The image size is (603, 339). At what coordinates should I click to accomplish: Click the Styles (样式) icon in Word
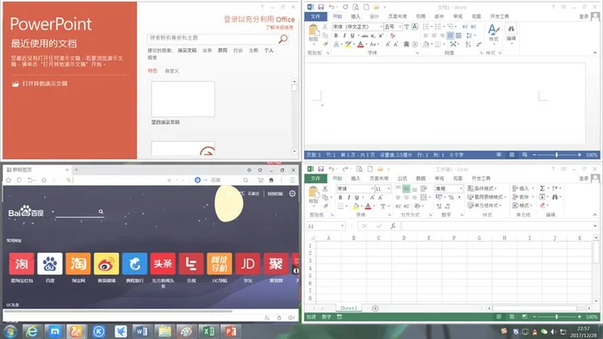pyautogui.click(x=494, y=30)
